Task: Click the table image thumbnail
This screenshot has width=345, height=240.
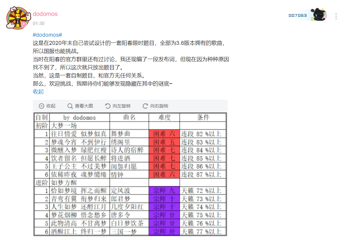Action: [x=130, y=174]
